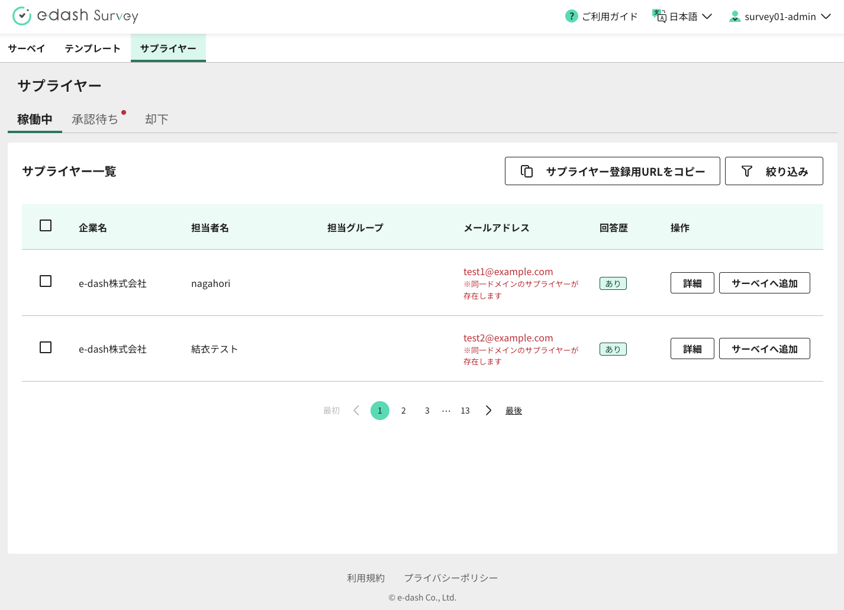This screenshot has height=610, width=844.
Task: Click the 結衣テスト contact name
Action: 215,349
